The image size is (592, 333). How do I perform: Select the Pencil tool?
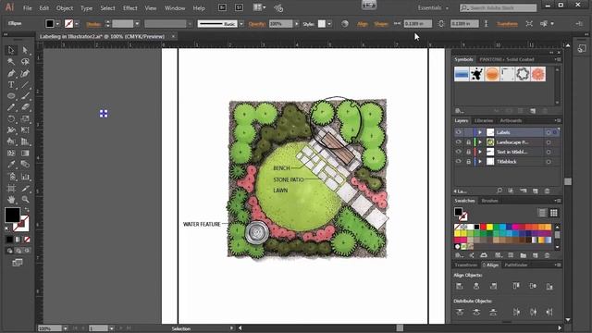tap(11, 107)
